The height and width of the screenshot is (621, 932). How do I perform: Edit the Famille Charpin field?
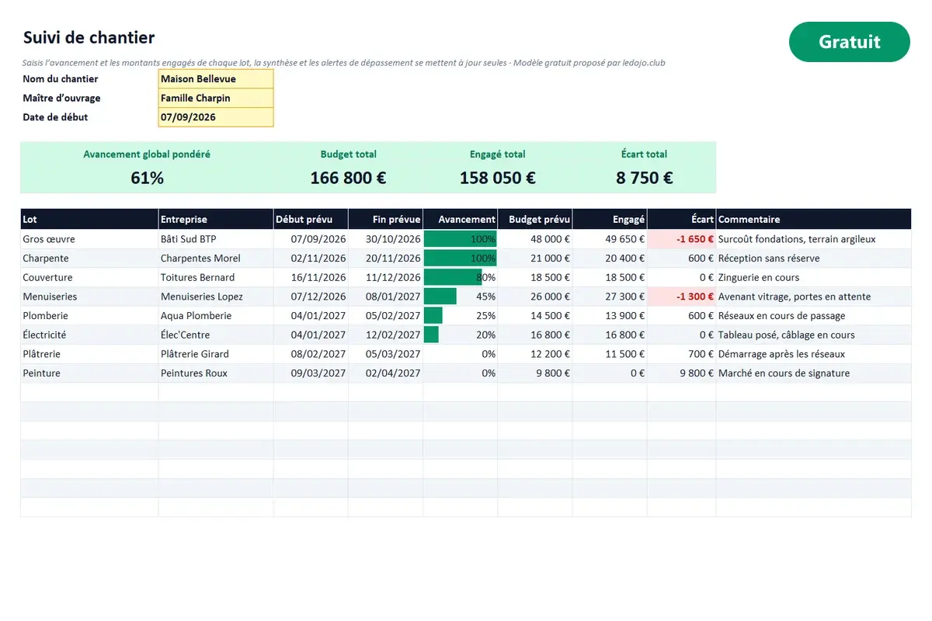coord(216,99)
